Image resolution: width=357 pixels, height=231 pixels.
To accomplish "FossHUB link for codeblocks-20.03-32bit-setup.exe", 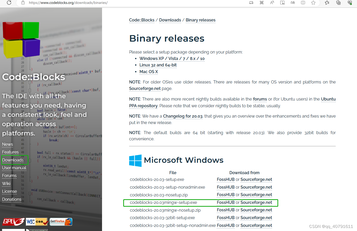I will tap(226, 218).
